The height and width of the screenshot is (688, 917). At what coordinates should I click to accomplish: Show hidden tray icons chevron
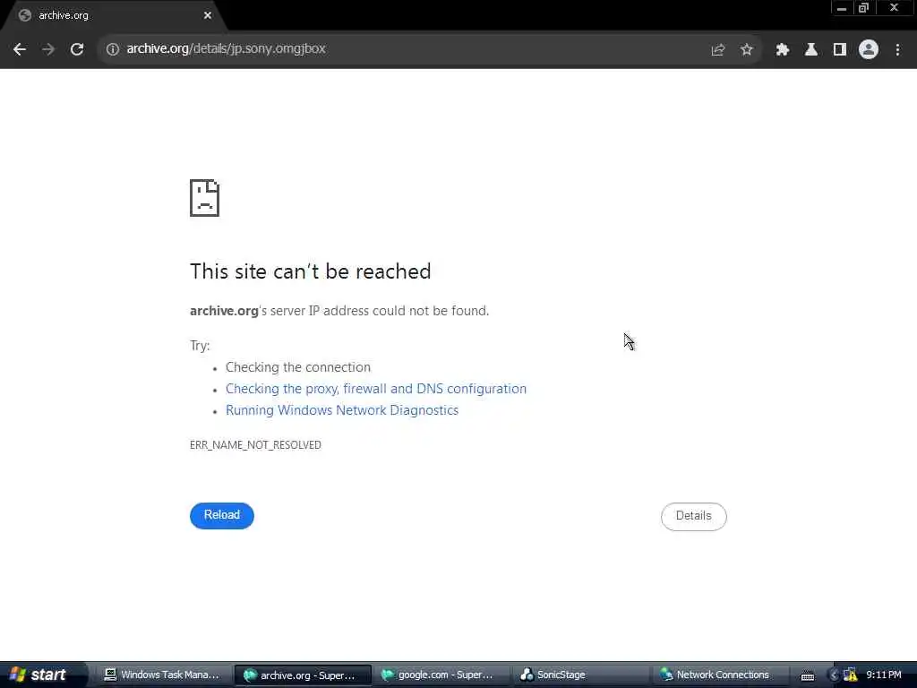point(835,675)
